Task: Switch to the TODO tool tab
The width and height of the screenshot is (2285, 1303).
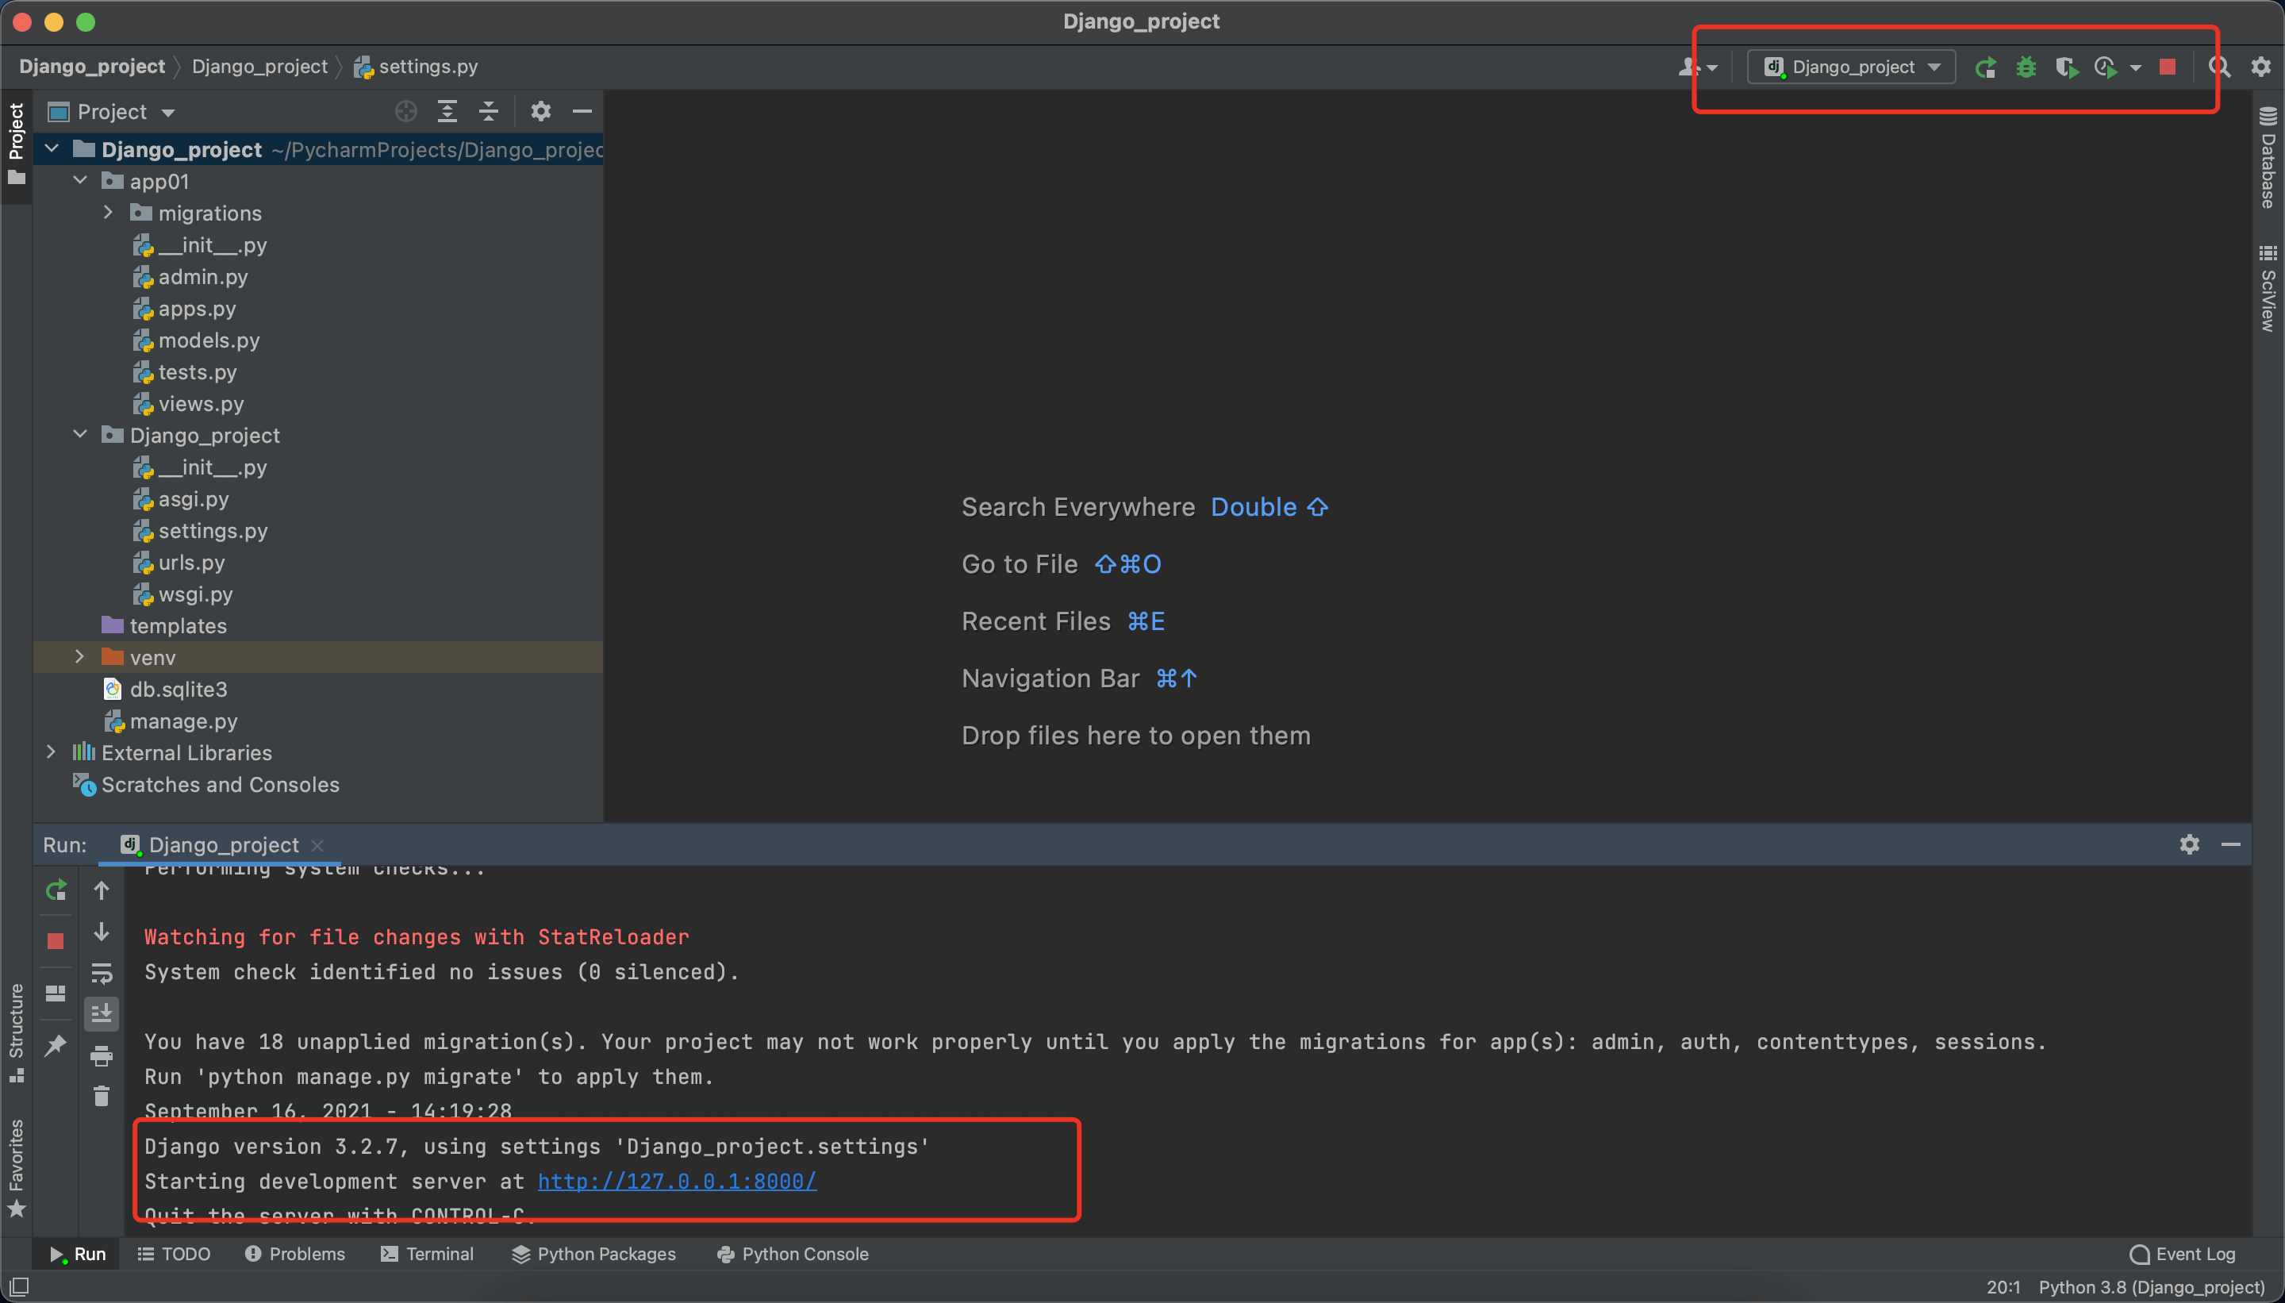Action: 175,1254
